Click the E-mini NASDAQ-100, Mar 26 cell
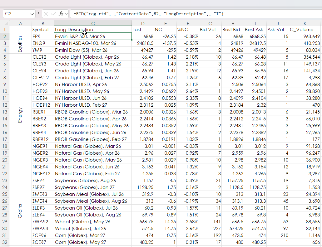 coord(92,43)
